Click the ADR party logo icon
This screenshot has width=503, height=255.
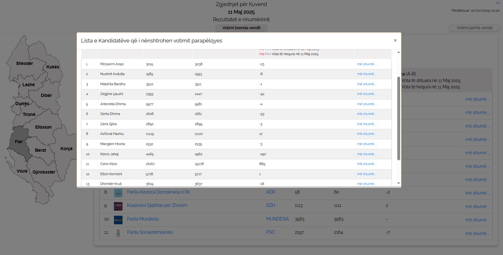pos(118,193)
